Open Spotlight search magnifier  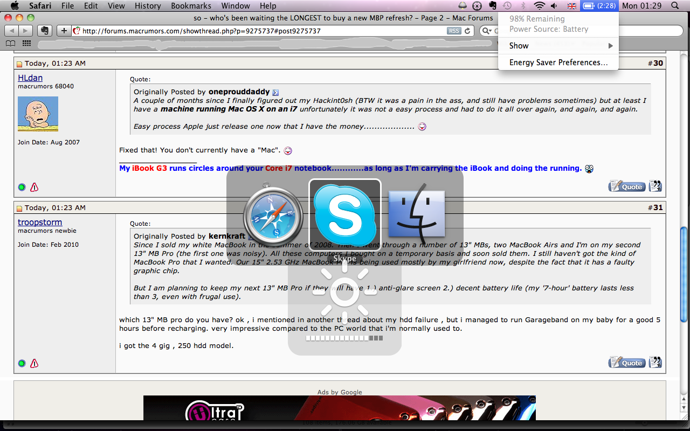click(675, 6)
